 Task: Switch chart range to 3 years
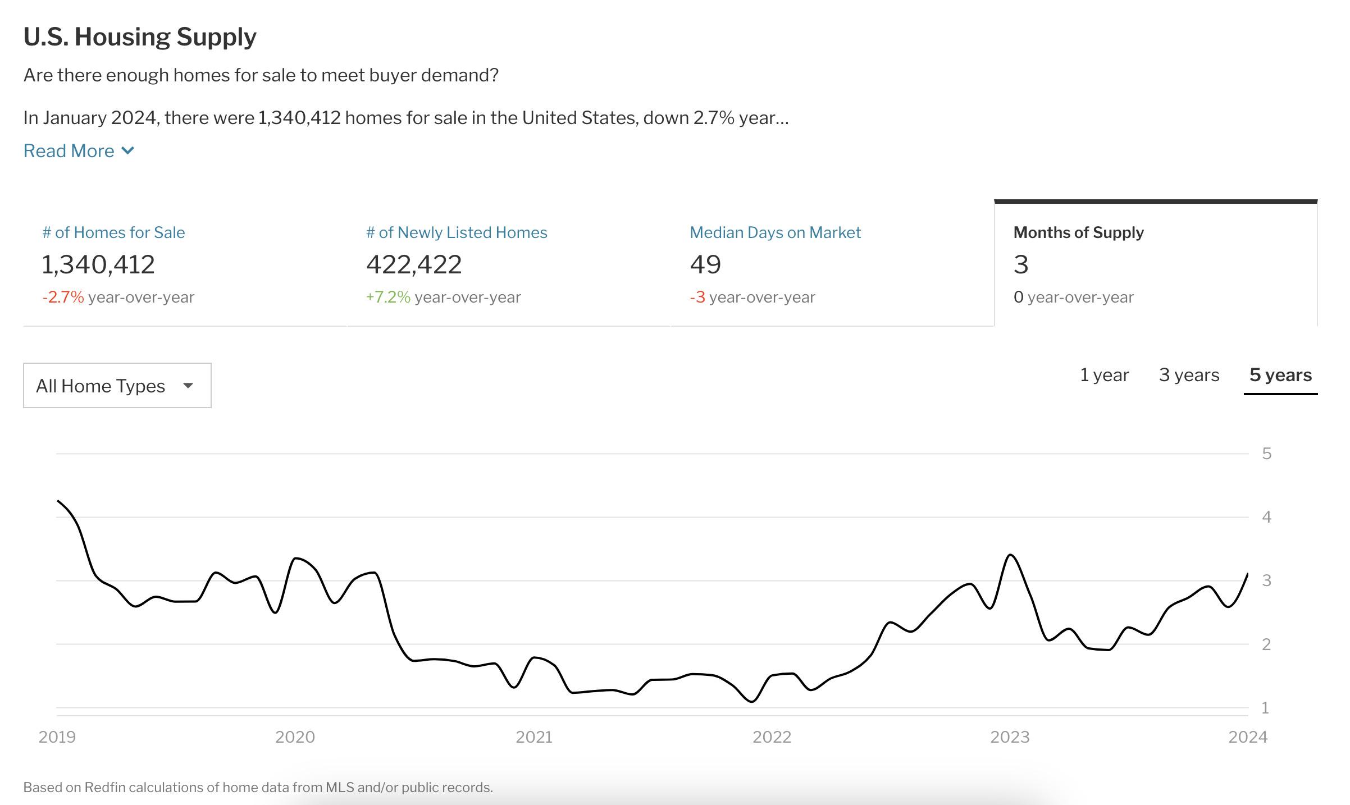(1189, 375)
